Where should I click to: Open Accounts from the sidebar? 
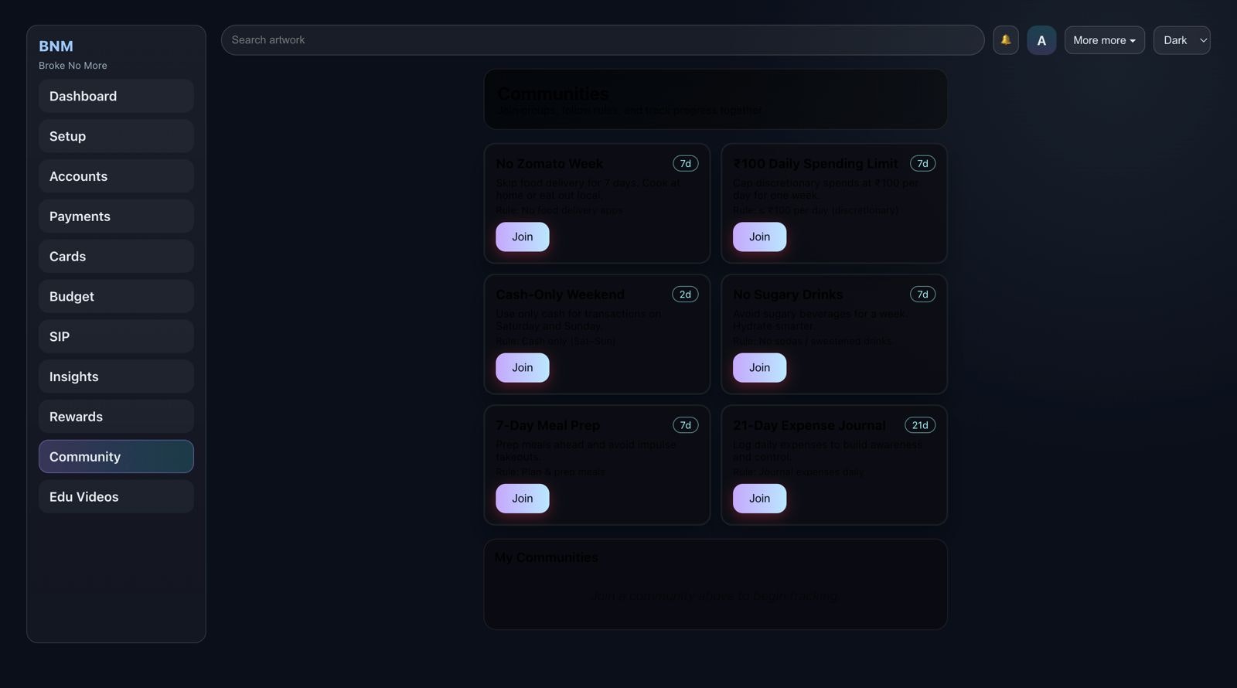(116, 176)
